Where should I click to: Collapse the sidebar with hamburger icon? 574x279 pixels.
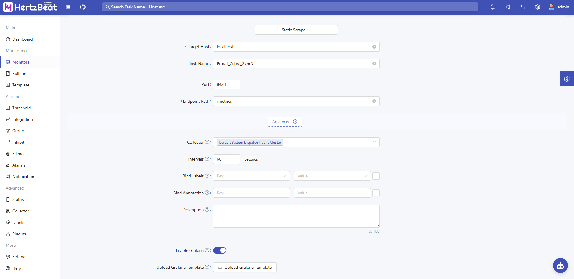[x=68, y=7]
